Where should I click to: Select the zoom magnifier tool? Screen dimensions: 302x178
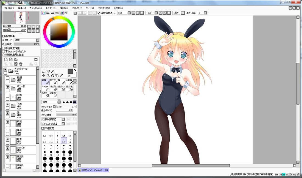48,75
